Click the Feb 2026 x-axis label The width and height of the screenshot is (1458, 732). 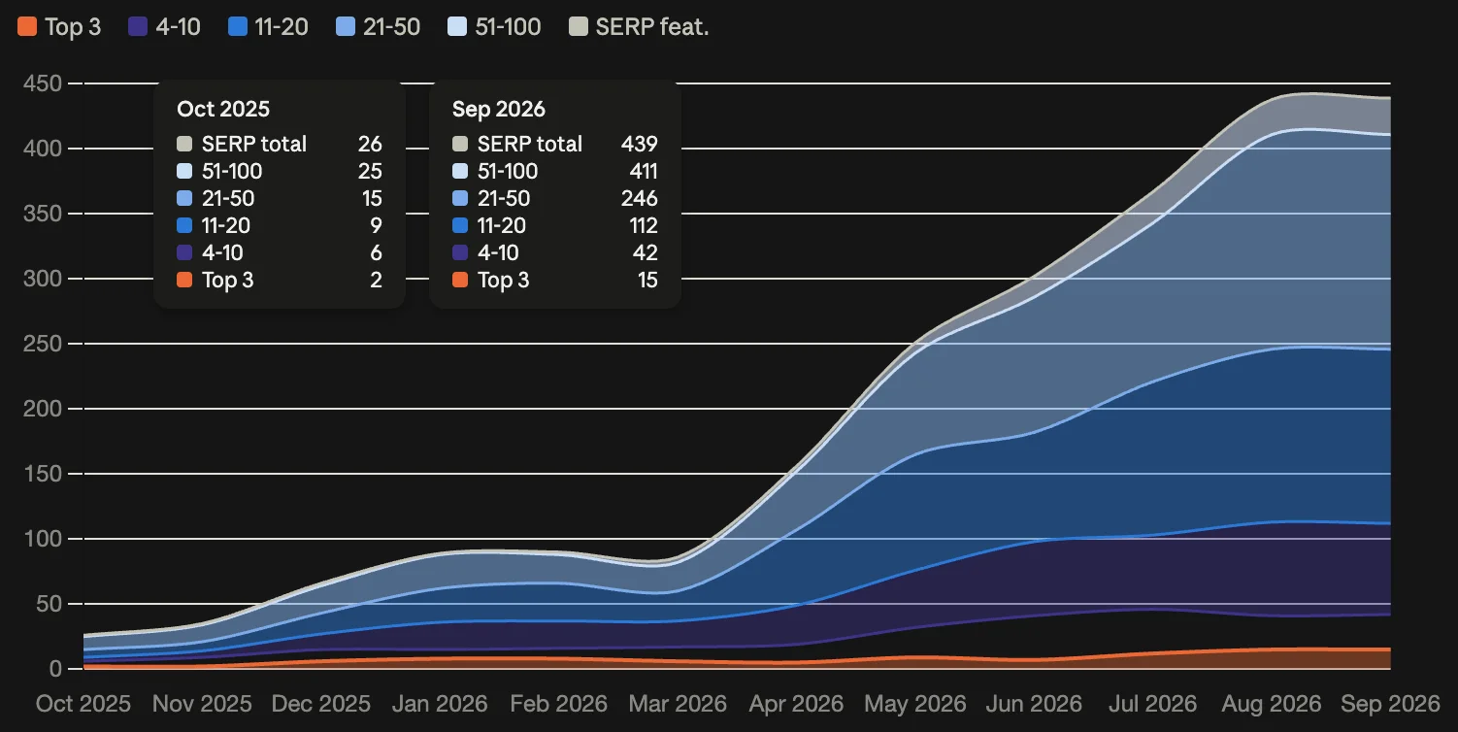(x=560, y=704)
